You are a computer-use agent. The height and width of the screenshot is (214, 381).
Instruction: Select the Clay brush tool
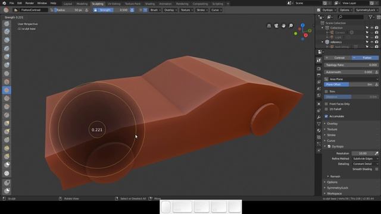pos(7,32)
